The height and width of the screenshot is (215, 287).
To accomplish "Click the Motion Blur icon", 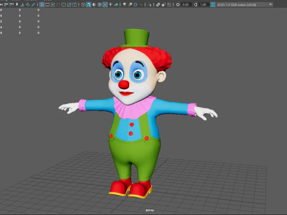I will (130, 5).
